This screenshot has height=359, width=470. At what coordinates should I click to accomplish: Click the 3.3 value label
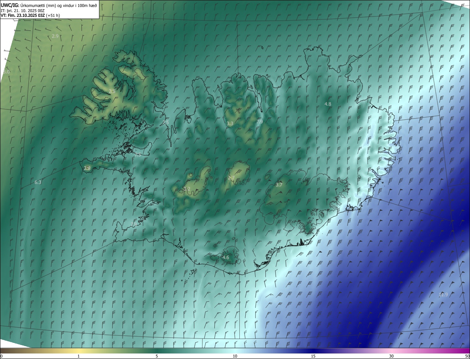(x=230, y=124)
